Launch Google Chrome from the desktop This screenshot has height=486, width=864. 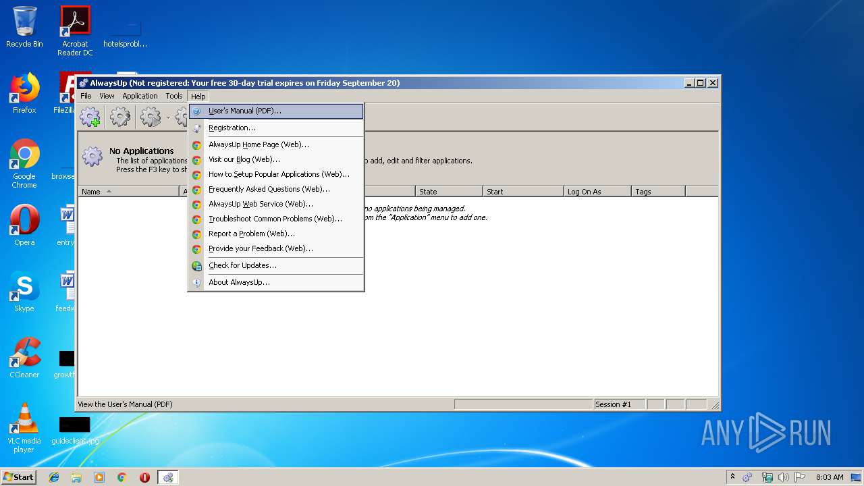coord(24,163)
